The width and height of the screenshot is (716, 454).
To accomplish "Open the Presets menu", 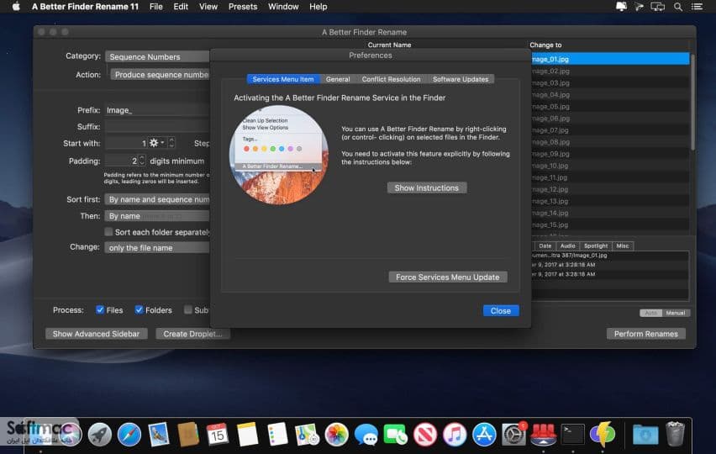I will click(243, 7).
